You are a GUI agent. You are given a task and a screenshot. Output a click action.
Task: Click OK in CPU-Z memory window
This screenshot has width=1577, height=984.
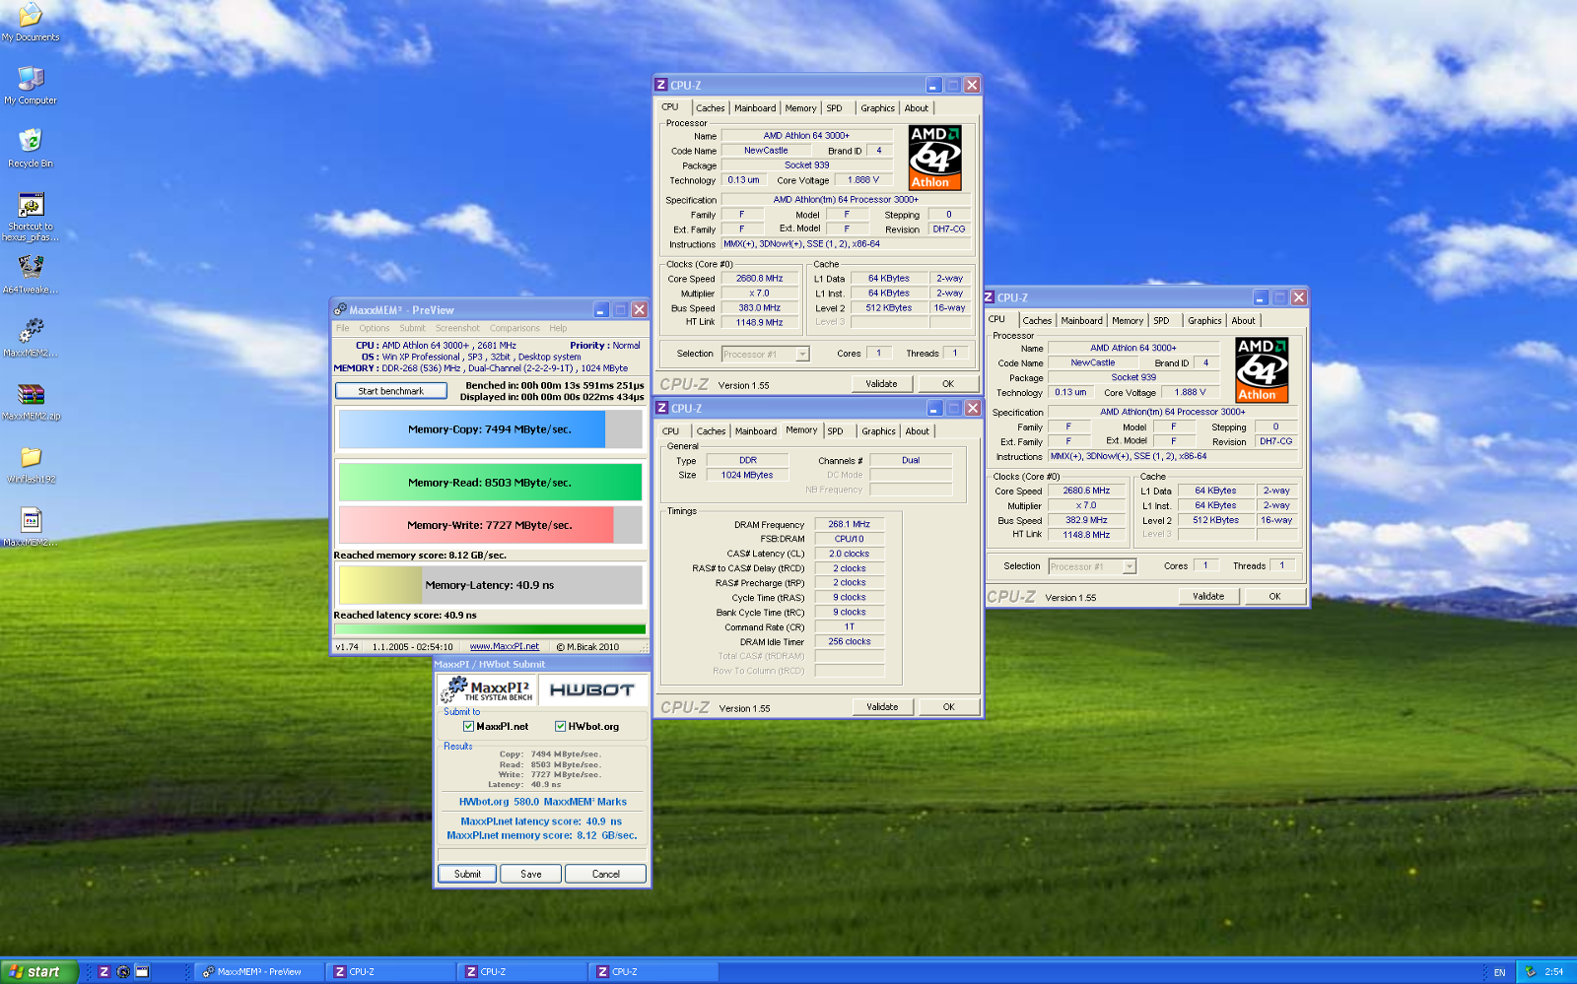pos(949,707)
